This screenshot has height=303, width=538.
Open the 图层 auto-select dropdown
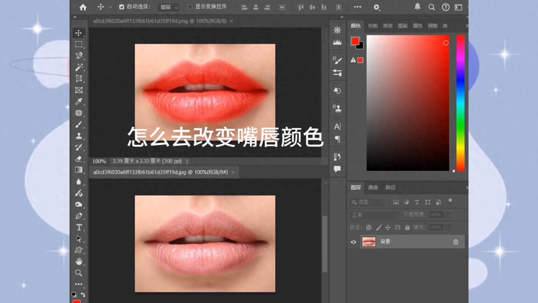pos(169,7)
